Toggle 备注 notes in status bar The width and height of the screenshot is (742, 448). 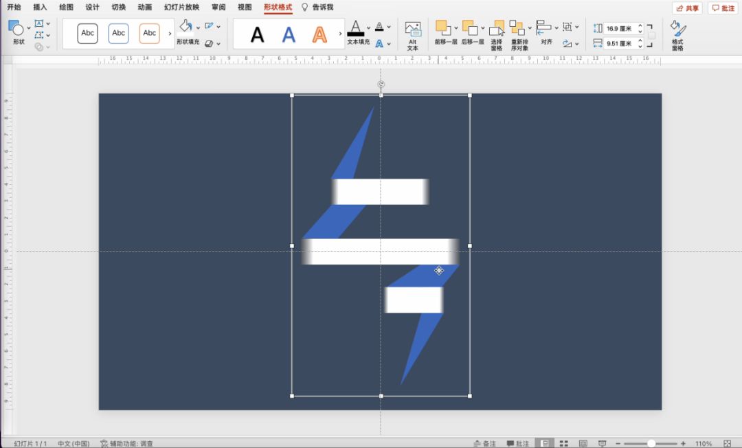[x=485, y=443]
